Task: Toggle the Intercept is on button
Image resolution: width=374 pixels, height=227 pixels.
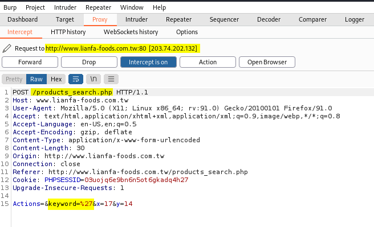Action: tap(148, 62)
